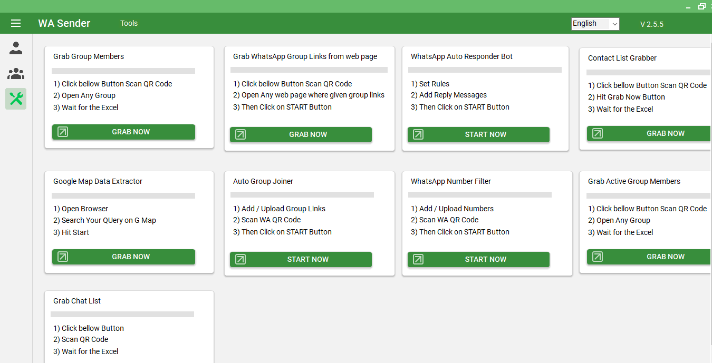Screen dimensions: 712x363
Task: Open the English language dropdown
Action: tap(595, 24)
